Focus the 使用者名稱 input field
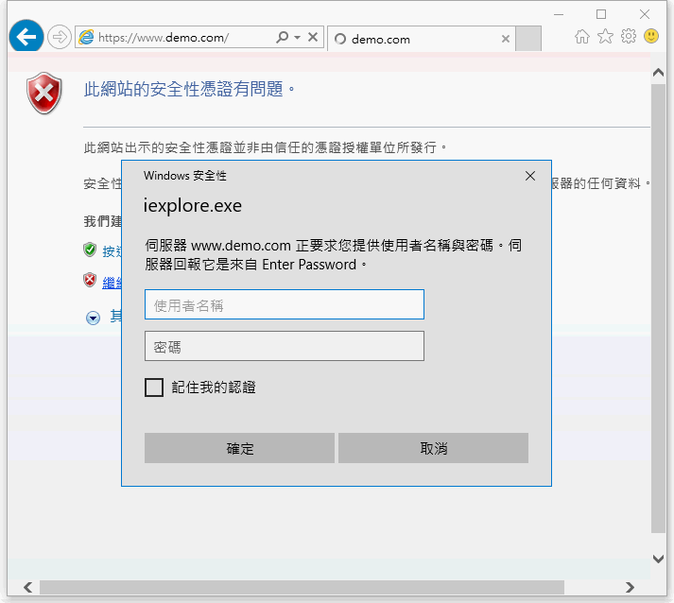The image size is (674, 603). click(285, 304)
